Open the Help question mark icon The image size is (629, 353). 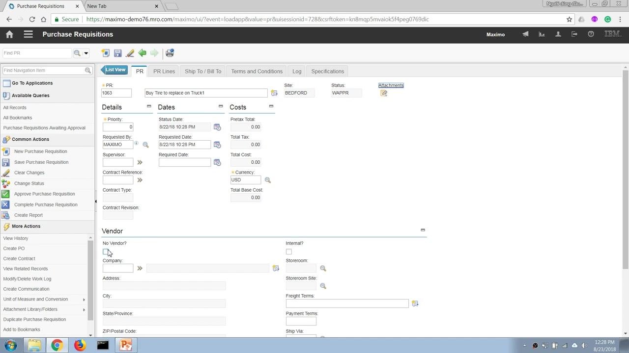click(x=591, y=34)
